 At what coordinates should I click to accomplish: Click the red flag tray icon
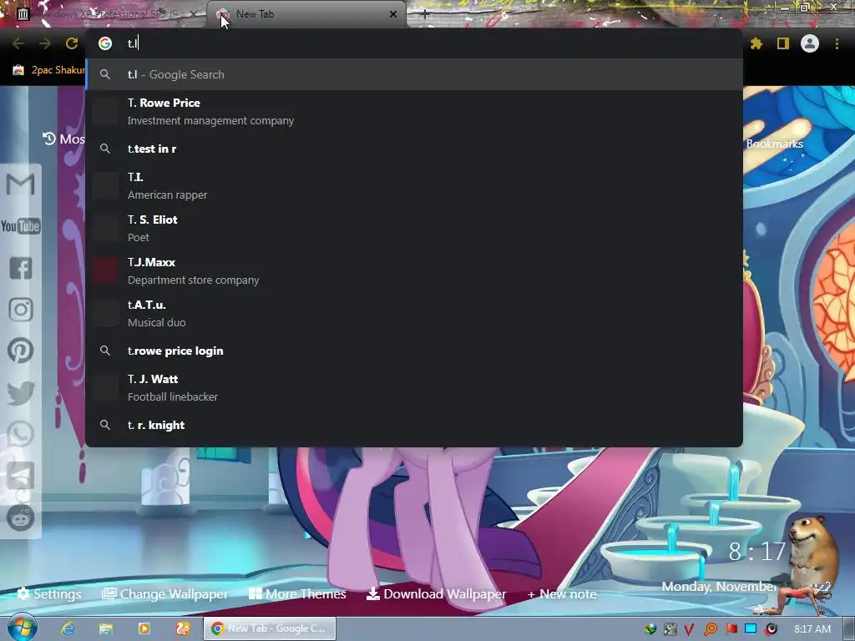click(x=731, y=629)
